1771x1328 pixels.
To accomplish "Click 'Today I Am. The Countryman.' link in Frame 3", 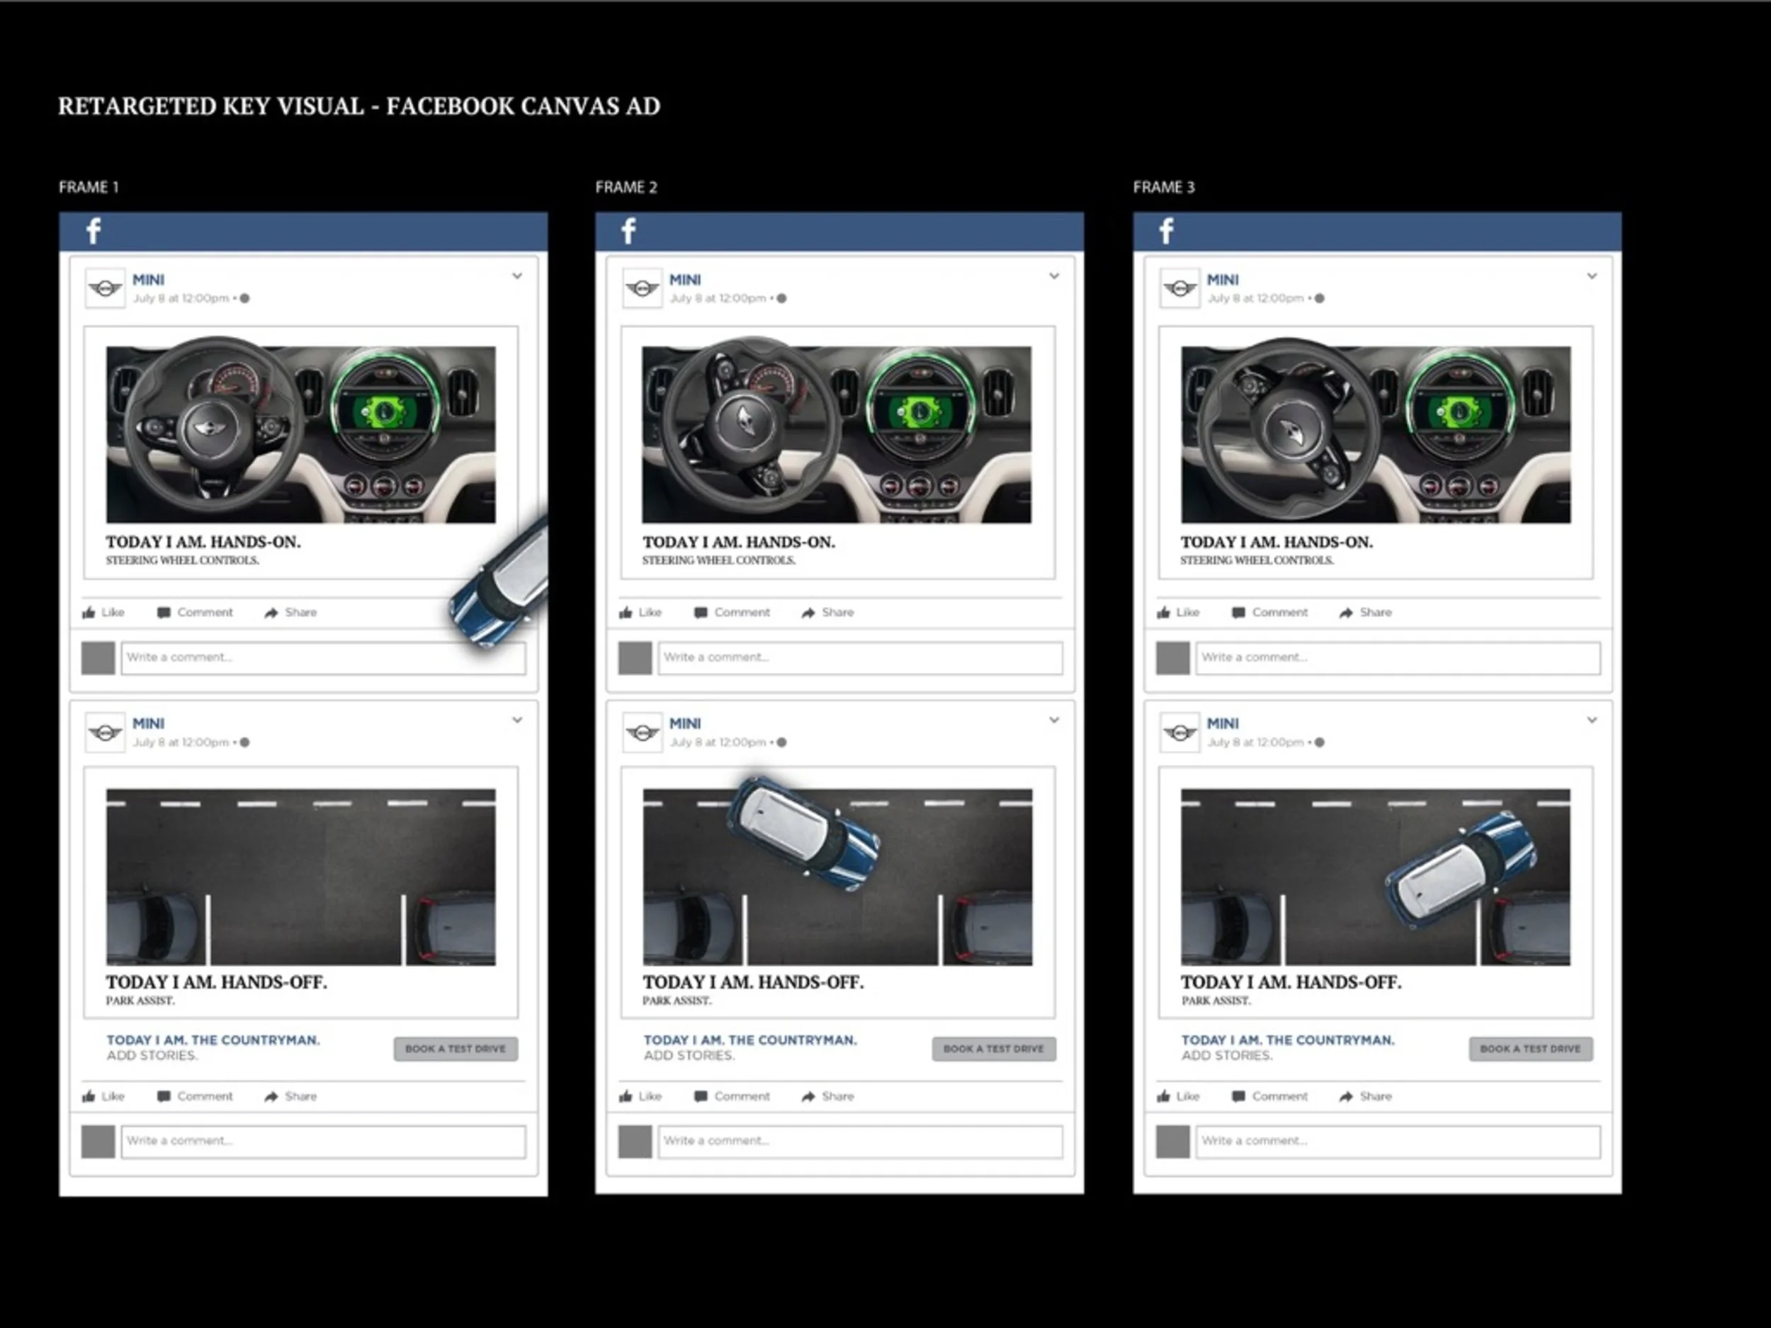I will [1288, 1040].
